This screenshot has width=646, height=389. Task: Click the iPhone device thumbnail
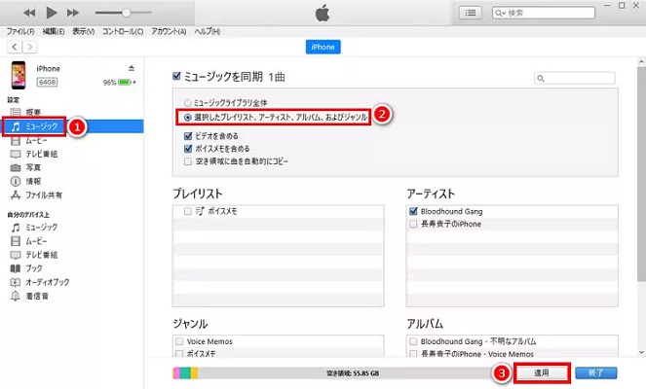(x=19, y=75)
